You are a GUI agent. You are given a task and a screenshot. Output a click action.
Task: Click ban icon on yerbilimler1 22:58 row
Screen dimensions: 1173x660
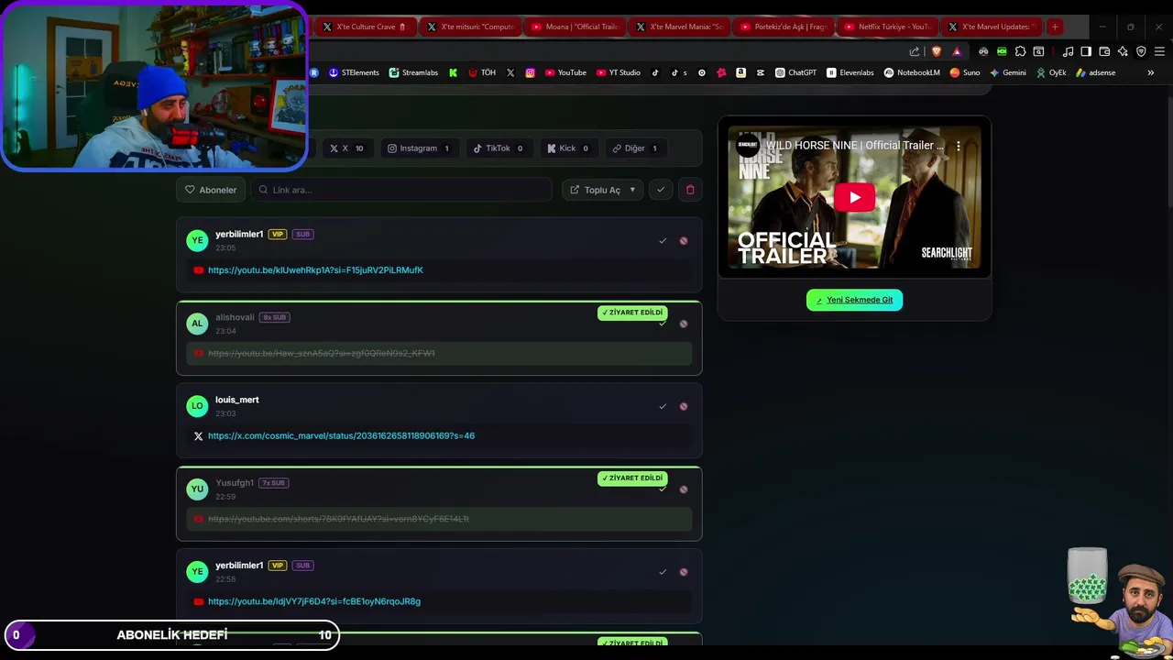pos(684,572)
